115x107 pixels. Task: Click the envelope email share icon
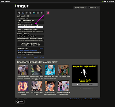[38, 13]
